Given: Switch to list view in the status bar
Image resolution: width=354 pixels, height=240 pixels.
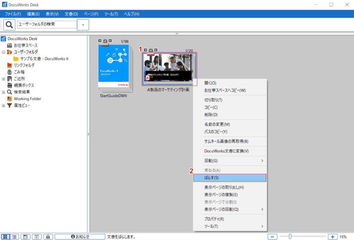Looking at the screenshot, I should (x=14, y=237).
